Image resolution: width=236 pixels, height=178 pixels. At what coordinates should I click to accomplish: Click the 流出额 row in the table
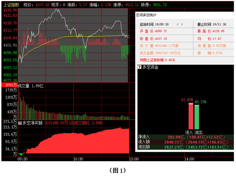pyautogui.click(x=184, y=147)
